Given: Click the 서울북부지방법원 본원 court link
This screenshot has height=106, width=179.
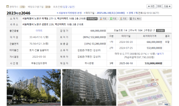Looking at the screenshot, I should coord(70,13).
